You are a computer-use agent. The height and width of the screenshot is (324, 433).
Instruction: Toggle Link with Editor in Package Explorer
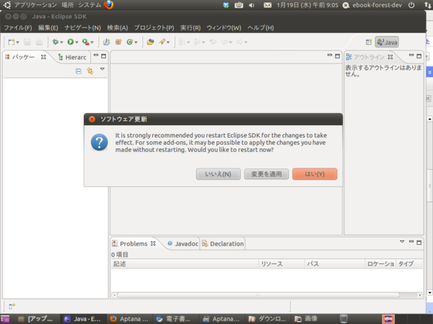pos(90,71)
